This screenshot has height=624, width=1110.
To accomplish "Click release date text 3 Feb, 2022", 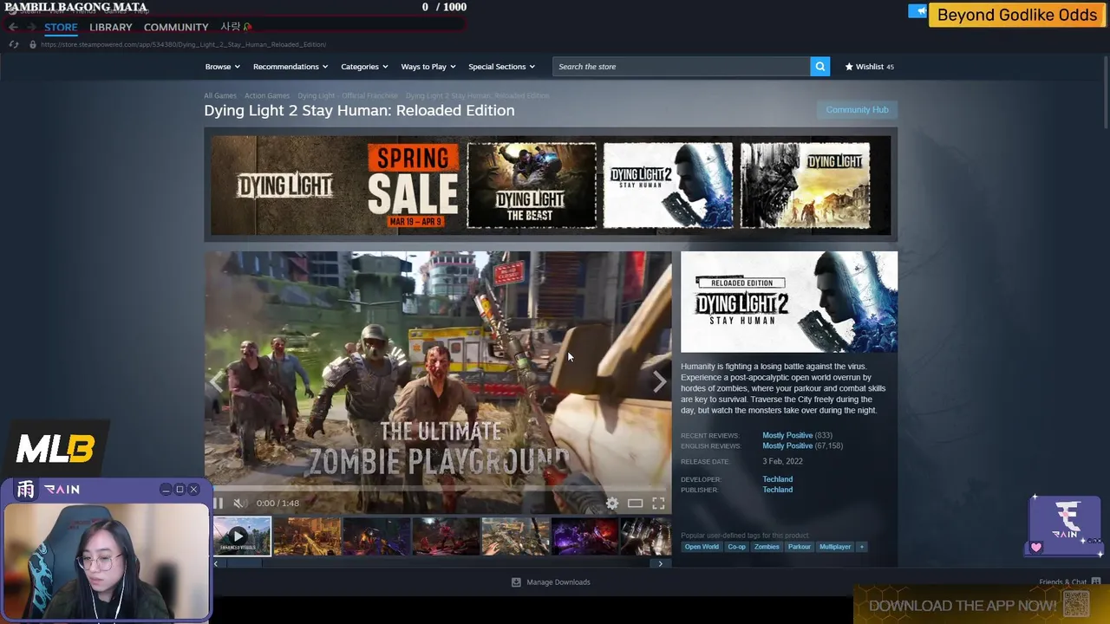I will (782, 462).
